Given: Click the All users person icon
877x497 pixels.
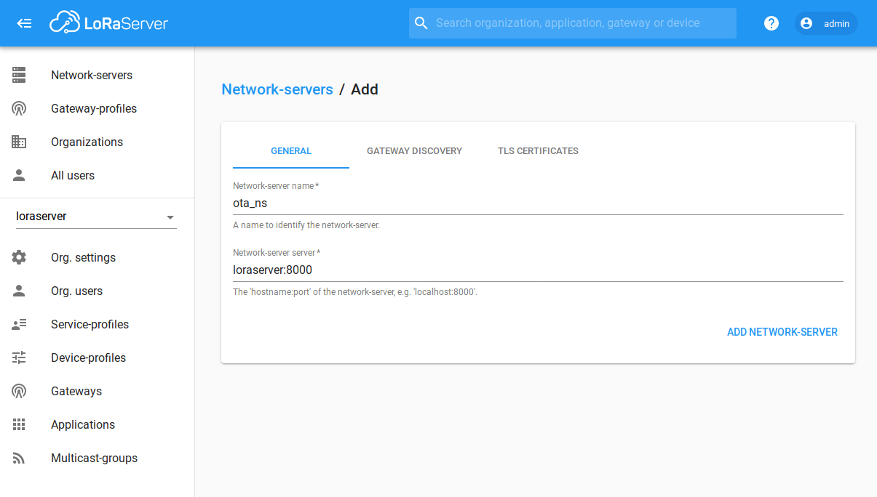Looking at the screenshot, I should coord(17,175).
